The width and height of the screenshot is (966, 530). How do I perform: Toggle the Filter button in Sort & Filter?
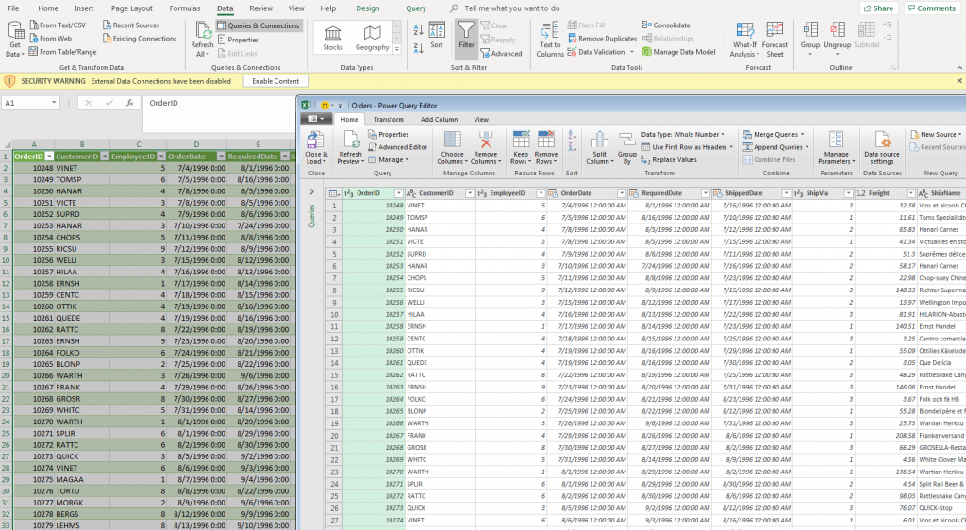point(466,38)
